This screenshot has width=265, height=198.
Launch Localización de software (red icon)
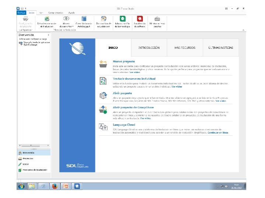click(140, 19)
